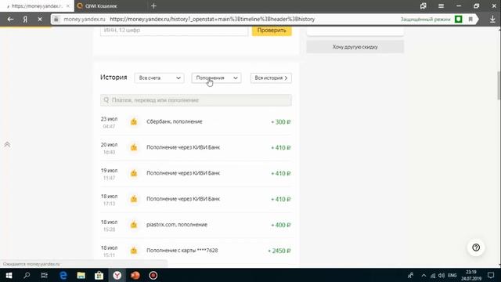The height and width of the screenshot is (282, 501).
Task: Click the Проверить yellow button
Action: 272,31
